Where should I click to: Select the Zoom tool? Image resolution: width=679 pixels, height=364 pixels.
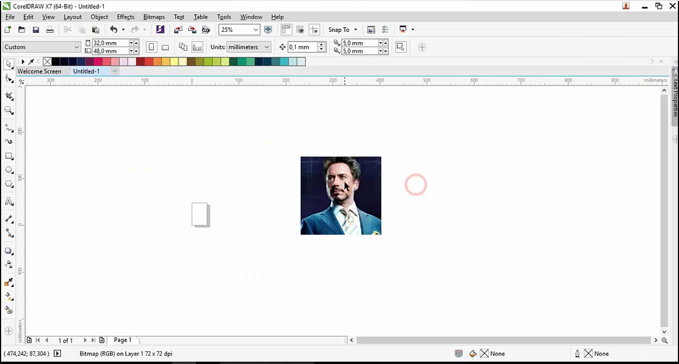[x=9, y=110]
